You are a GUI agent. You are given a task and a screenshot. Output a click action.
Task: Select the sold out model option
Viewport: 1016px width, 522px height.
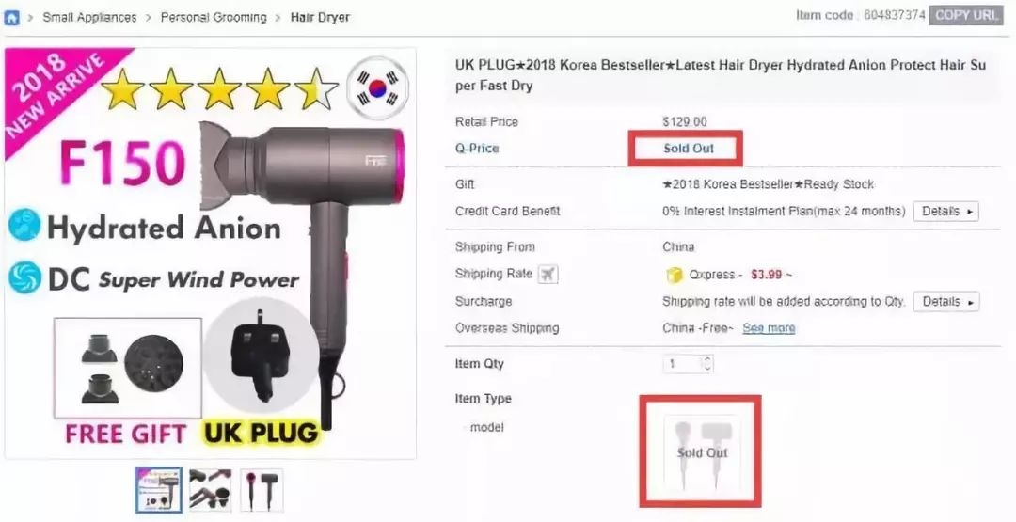pos(703,452)
